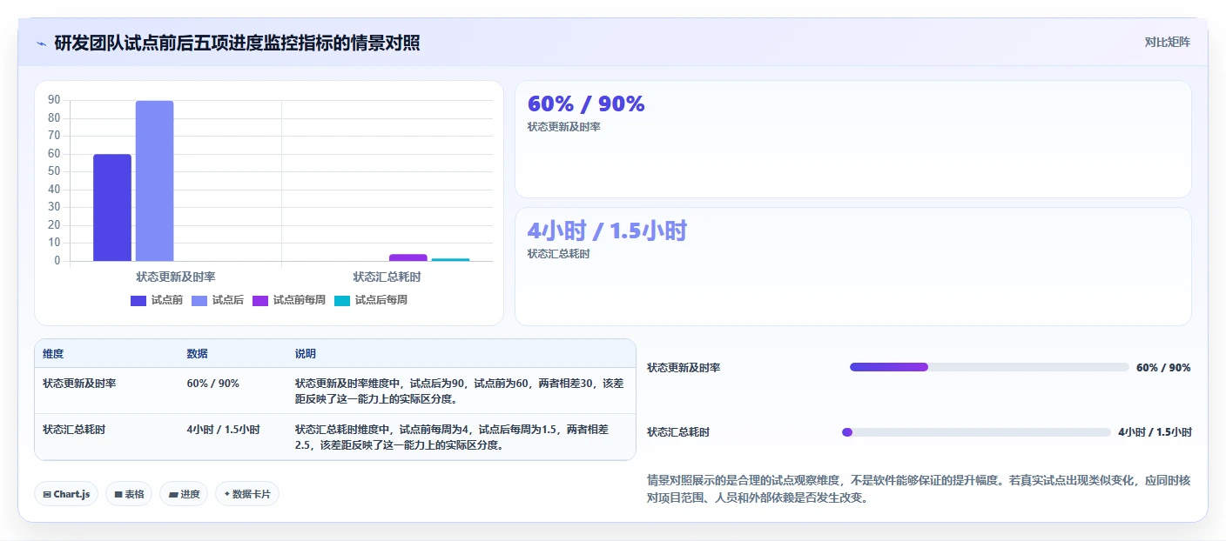Click the 对比矩阵 label in header

click(x=1168, y=42)
